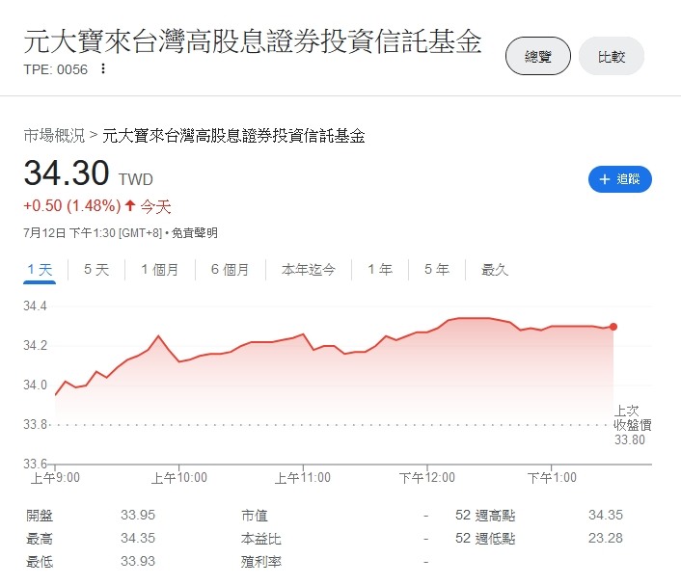This screenshot has width=681, height=585.
Task: Click the 最低 value 33.93
Action: (138, 561)
